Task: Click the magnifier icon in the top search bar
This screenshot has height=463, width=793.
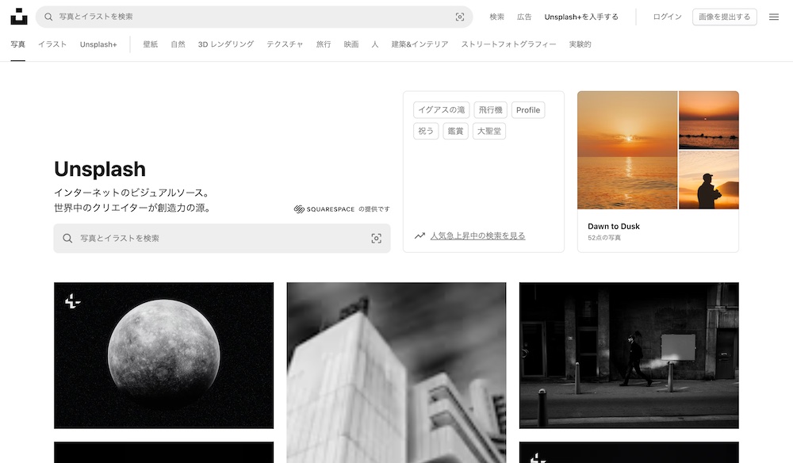Action: tap(48, 17)
